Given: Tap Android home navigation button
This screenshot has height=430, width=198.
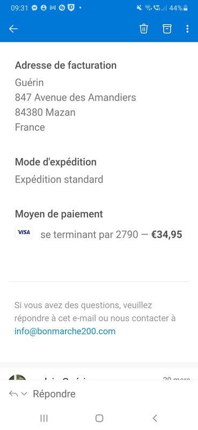Looking at the screenshot, I should 99,418.
